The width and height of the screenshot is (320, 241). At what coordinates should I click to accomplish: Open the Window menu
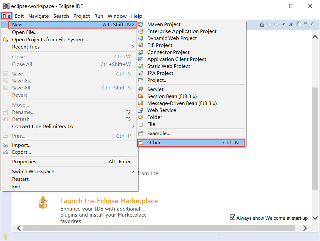coord(117,16)
